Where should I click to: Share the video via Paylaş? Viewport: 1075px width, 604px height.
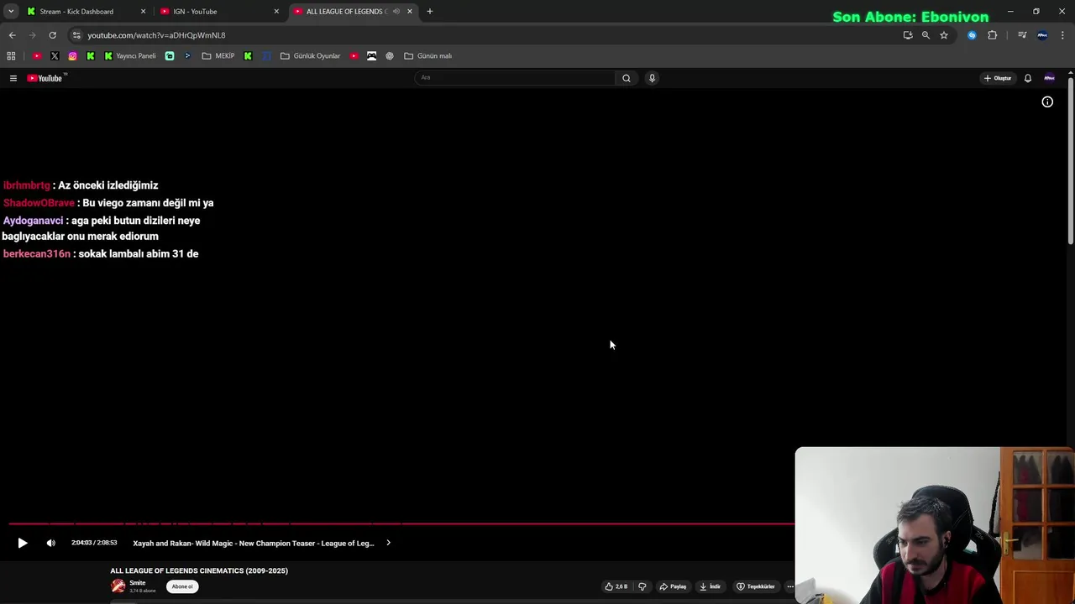pyautogui.click(x=674, y=586)
